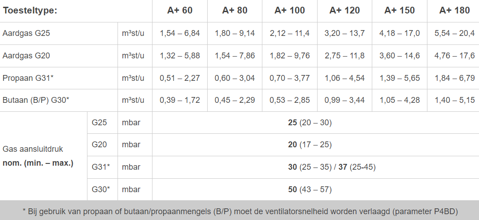Click the Butaan (B/P) G30* row label
The image size is (479, 220).
click(36, 100)
